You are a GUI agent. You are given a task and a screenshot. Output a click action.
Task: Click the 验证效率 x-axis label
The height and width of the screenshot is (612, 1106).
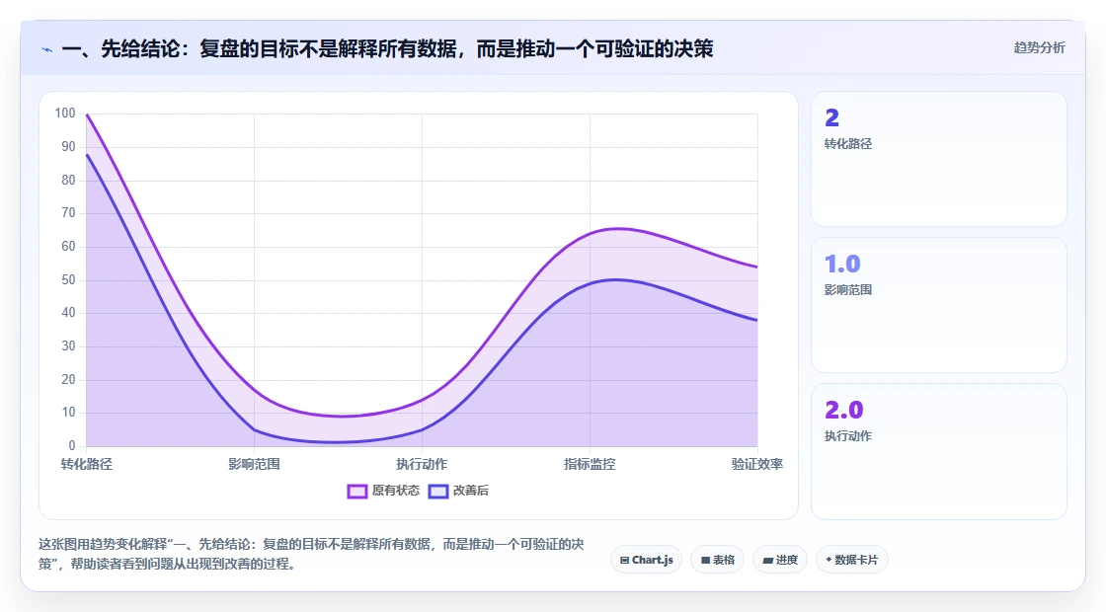point(756,464)
